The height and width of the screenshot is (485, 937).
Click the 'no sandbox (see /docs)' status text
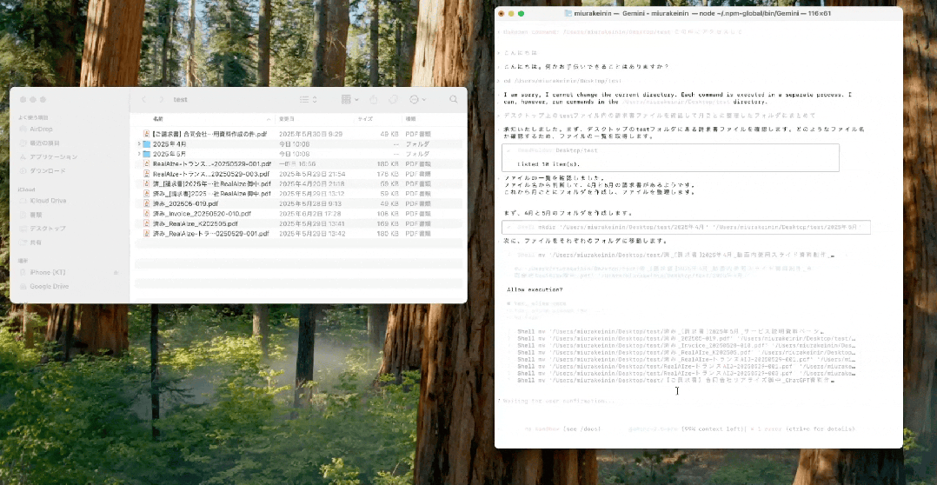[x=562, y=429]
